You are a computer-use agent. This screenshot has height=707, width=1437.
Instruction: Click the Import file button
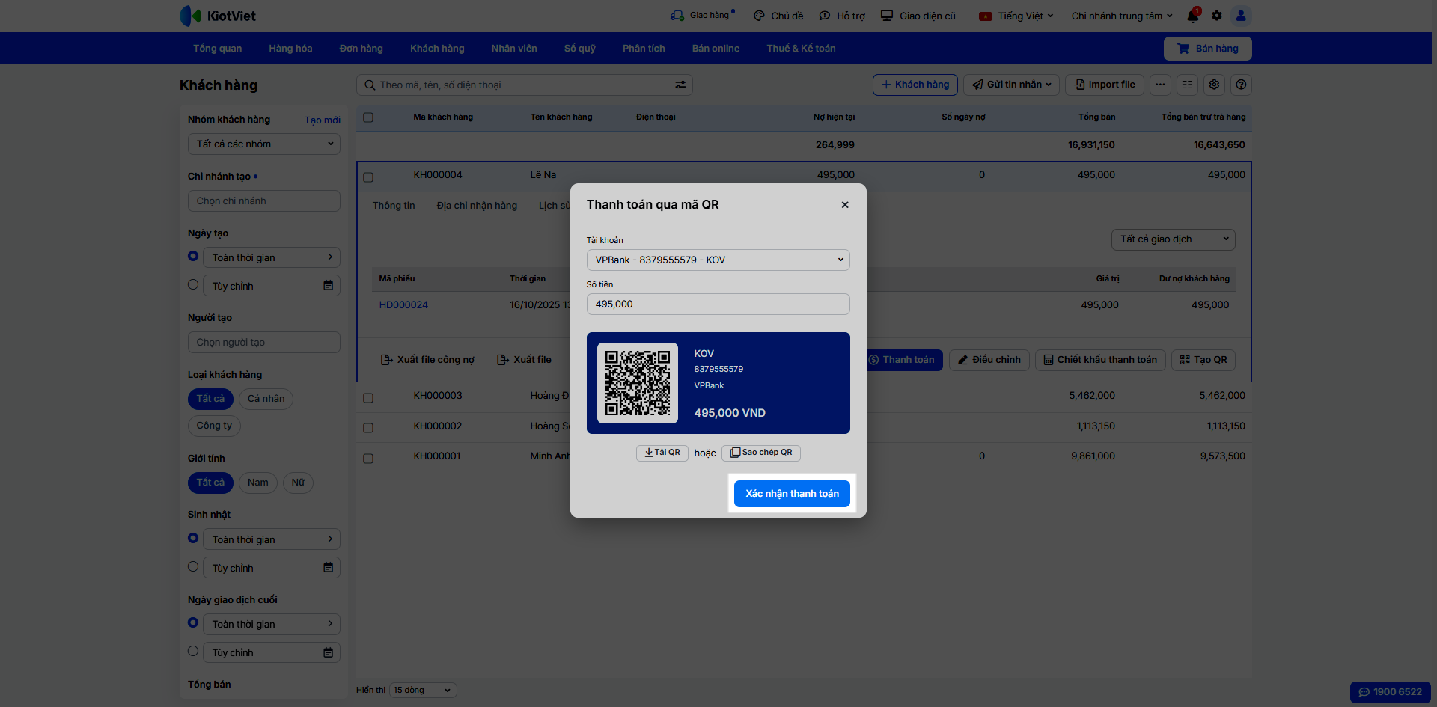(x=1105, y=85)
